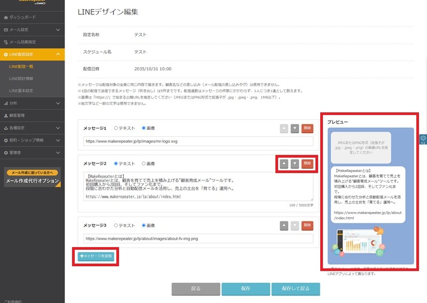Select 画像 radio for メッセージ3
Viewport: 427px width, 303px height.
pos(144,226)
